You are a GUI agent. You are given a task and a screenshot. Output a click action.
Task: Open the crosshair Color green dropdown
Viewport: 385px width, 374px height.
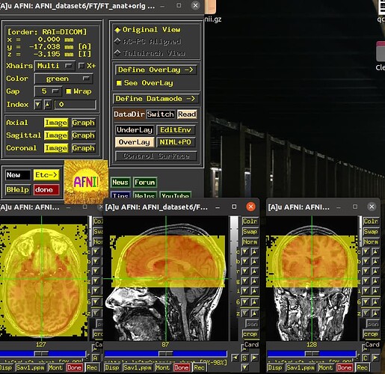[x=64, y=79]
